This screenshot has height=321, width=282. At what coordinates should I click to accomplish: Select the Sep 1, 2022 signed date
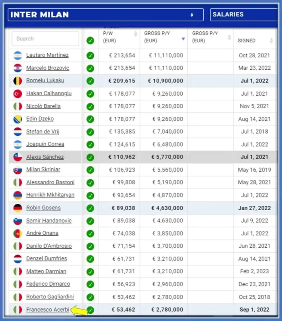coord(254,309)
